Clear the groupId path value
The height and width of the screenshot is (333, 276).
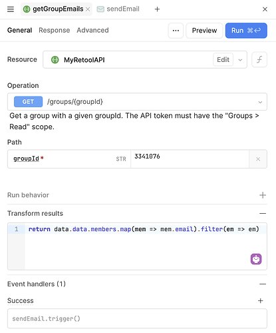coord(258,159)
